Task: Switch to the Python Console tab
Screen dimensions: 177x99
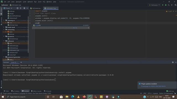Action: 36,91
